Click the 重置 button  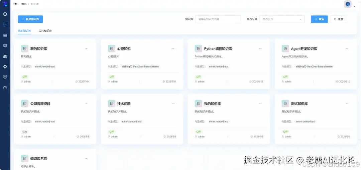click(338, 19)
